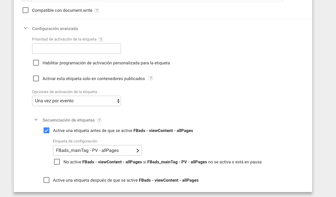Collapse section using Secuenciación de etiquetas chevron

pyautogui.click(x=36, y=120)
